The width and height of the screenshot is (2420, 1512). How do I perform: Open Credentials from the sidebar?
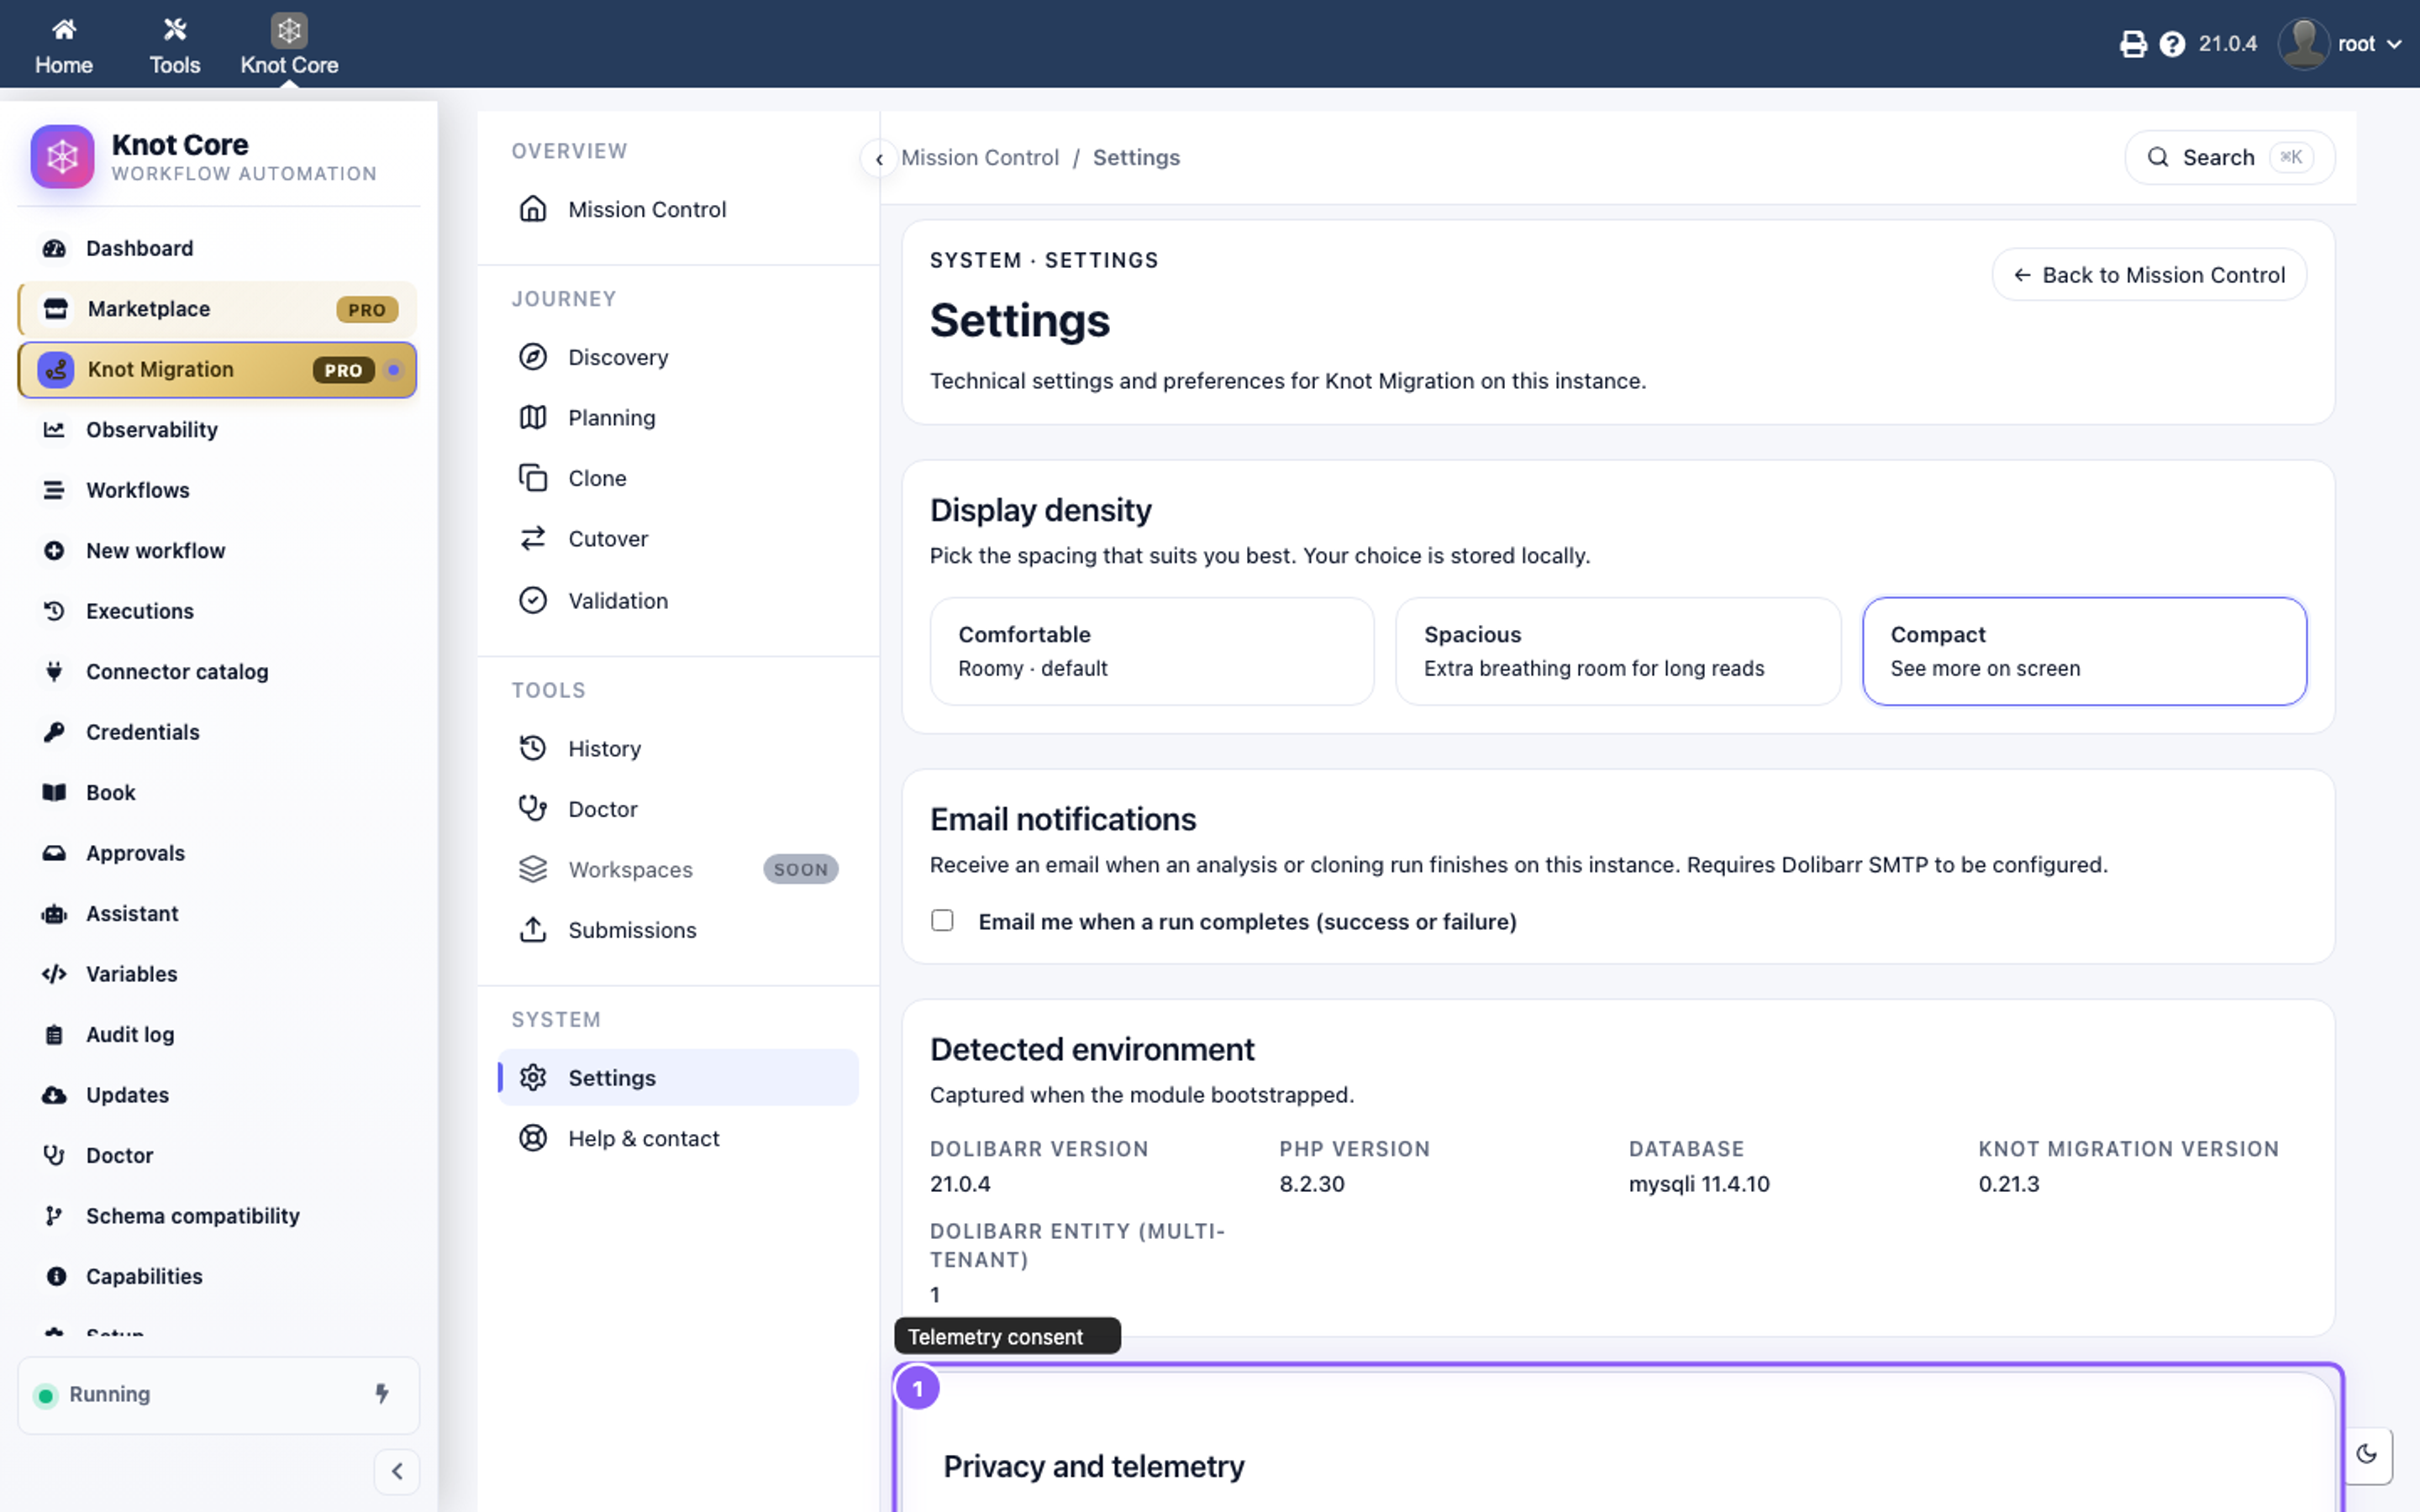click(x=217, y=732)
